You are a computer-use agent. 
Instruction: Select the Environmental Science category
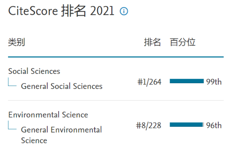tap(48, 115)
